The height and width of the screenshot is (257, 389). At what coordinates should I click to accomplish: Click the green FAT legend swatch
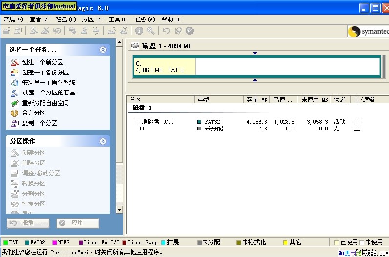point(5,242)
